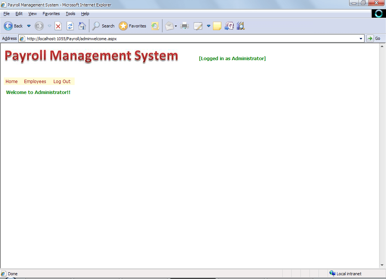The width and height of the screenshot is (386, 279).
Task: Open the address bar dropdown list
Action: tap(361, 38)
